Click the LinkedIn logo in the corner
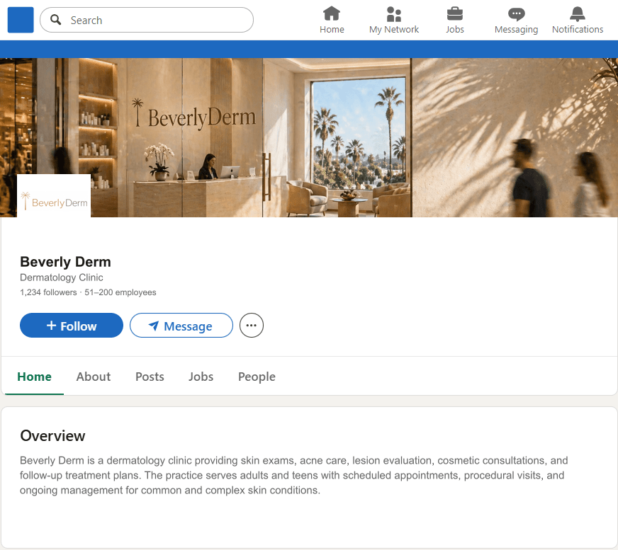Image resolution: width=618 pixels, height=550 pixels. (x=20, y=20)
